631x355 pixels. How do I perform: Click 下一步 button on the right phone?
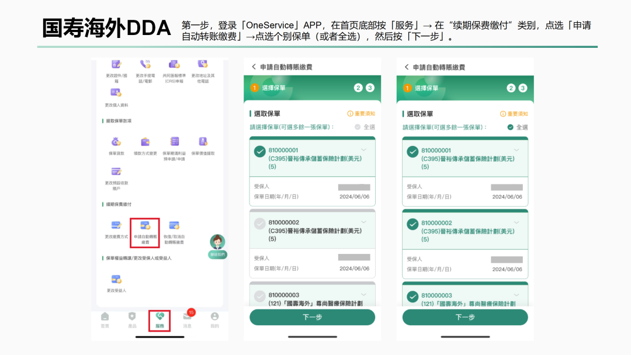point(465,317)
